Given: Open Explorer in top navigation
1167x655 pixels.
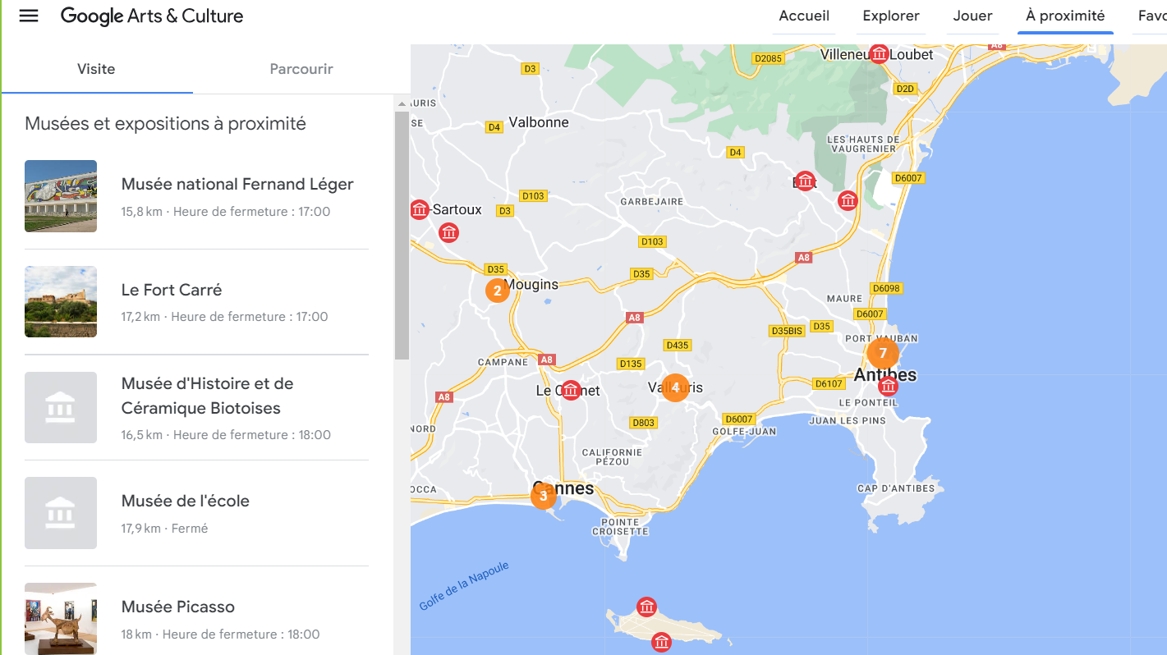Looking at the screenshot, I should pyautogui.click(x=891, y=16).
